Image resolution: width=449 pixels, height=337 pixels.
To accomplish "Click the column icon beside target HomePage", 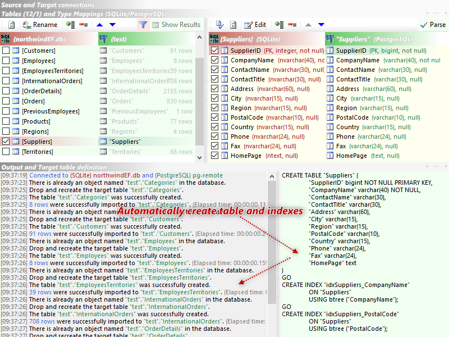I will (330, 156).
